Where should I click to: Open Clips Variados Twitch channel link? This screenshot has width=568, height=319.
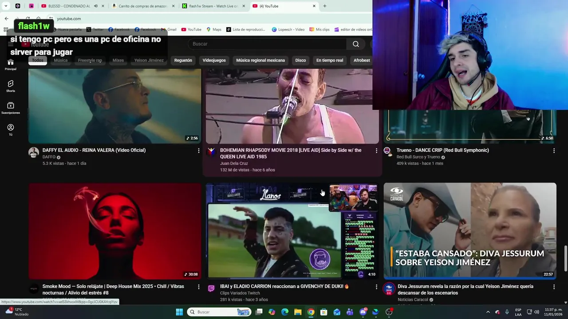point(240,293)
